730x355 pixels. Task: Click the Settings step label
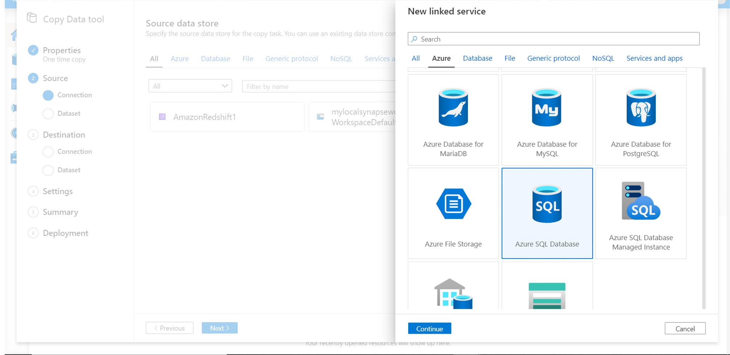tap(58, 191)
